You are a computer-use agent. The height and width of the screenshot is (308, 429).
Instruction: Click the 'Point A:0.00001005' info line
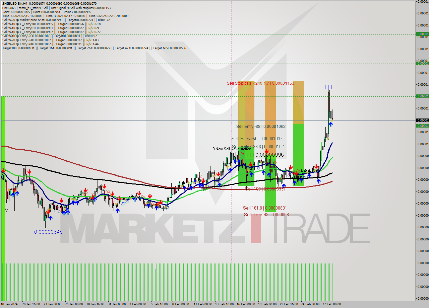point(47,12)
